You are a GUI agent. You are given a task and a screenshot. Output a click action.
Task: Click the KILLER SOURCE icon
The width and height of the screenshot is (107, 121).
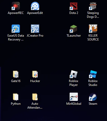click(x=93, y=29)
